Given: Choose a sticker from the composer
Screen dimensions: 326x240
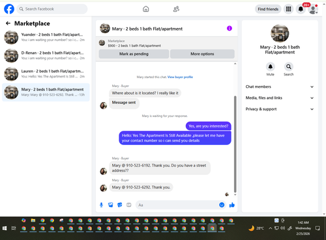Looking at the screenshot, I should [120, 205].
